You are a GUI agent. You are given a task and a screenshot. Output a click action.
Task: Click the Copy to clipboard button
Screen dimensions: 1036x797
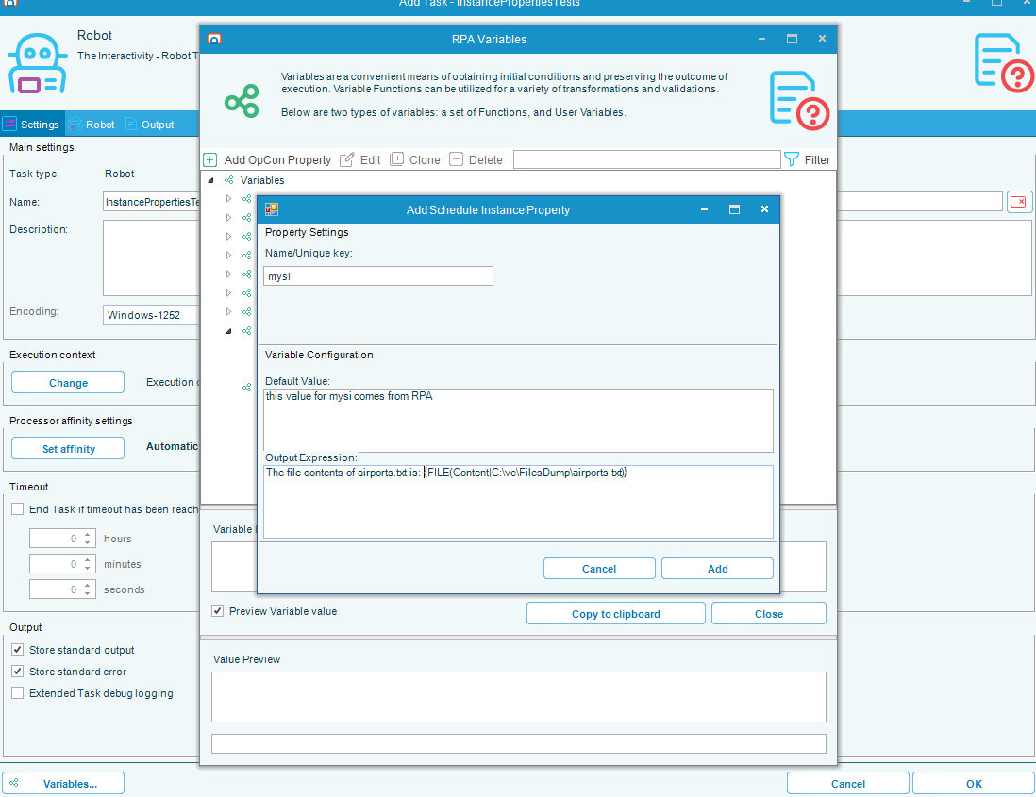615,613
